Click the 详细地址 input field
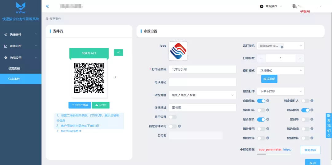The image size is (332, 165). pos(202,108)
